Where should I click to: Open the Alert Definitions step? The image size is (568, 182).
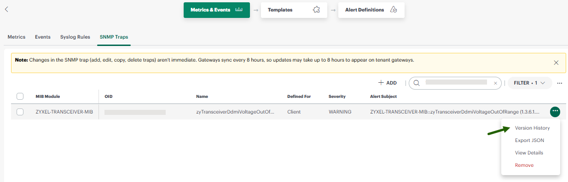371,10
